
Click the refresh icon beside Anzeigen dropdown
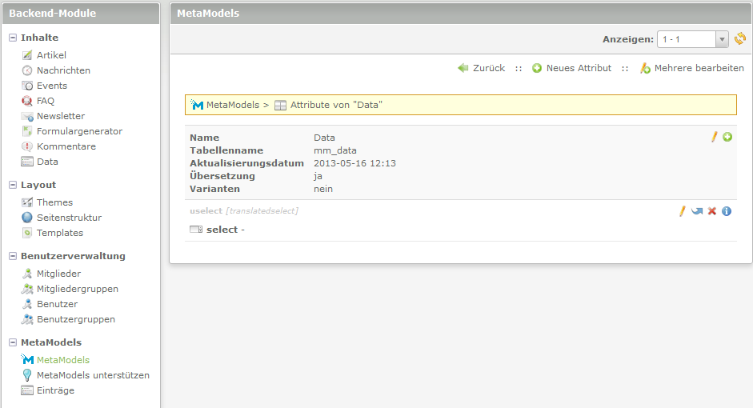[740, 38]
